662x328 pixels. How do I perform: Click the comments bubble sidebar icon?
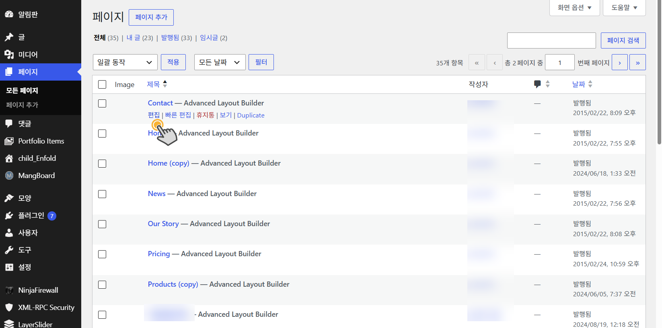(9, 124)
